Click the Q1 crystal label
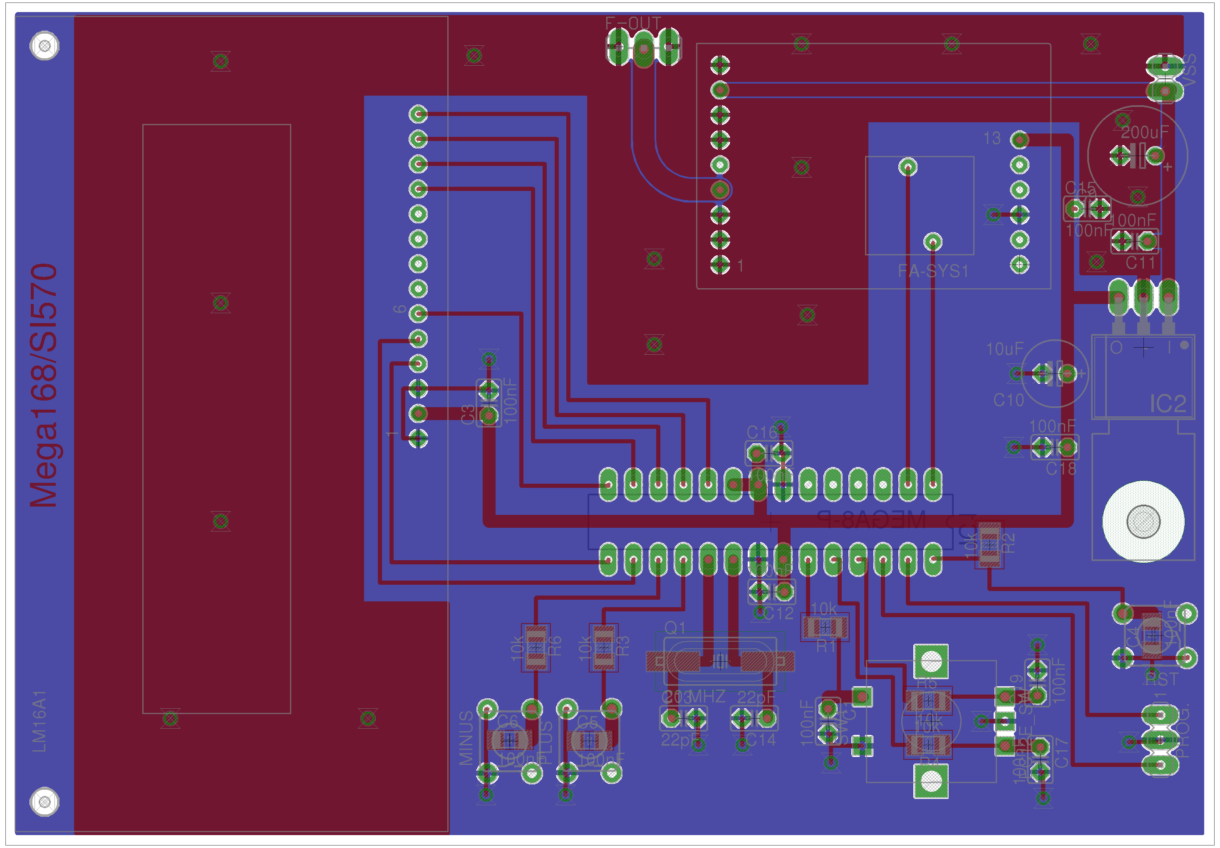Screen dimensions: 1220x848 675,628
